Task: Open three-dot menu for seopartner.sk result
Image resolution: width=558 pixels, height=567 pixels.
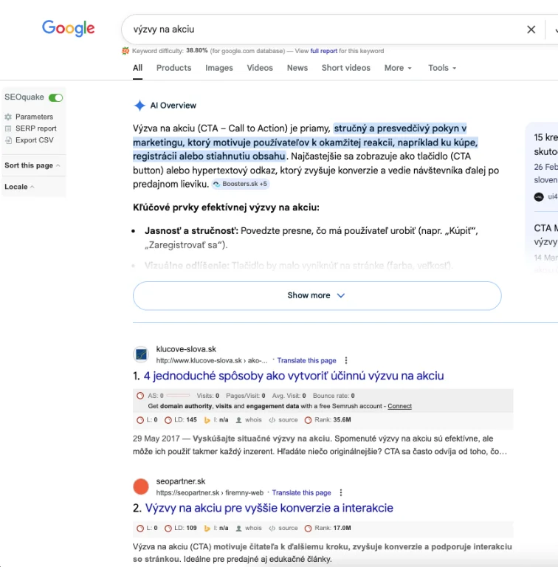Action: click(x=340, y=492)
